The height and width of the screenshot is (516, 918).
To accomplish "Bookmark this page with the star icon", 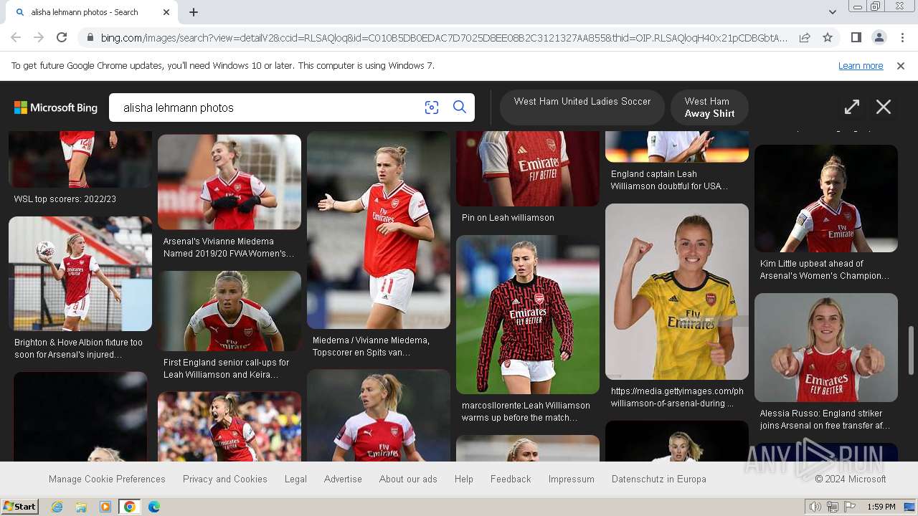I will point(828,37).
